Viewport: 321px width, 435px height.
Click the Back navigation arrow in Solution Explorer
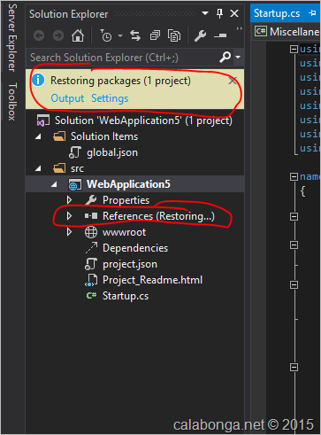39,35
